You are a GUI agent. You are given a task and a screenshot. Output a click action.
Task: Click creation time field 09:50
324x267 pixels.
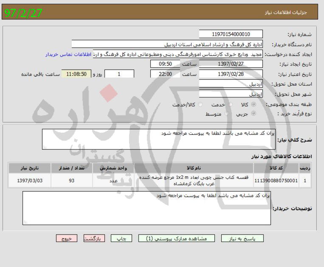165,64
